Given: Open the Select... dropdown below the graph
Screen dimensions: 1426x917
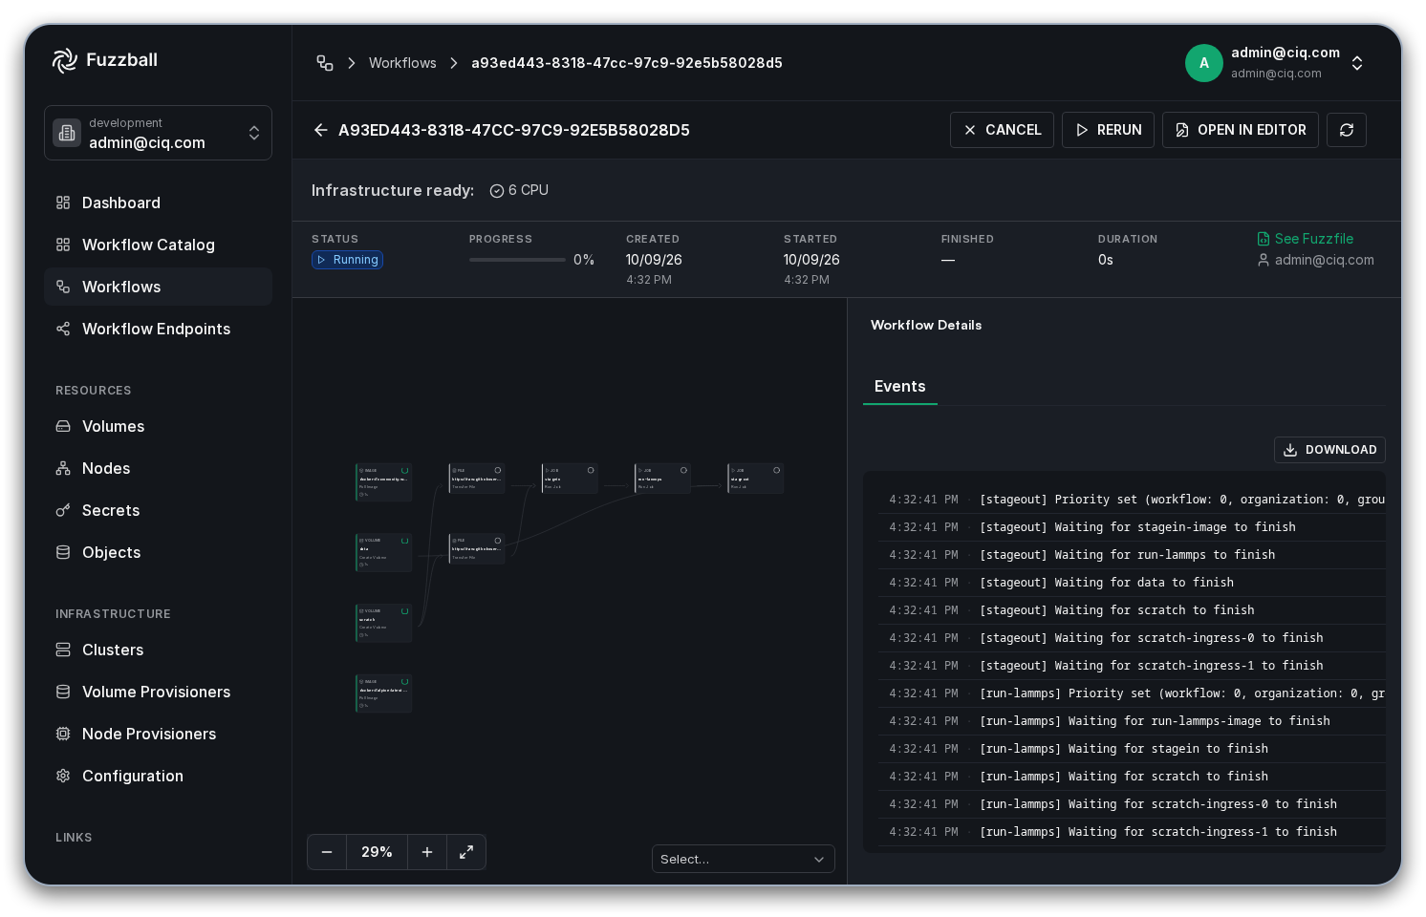Looking at the screenshot, I should [744, 859].
